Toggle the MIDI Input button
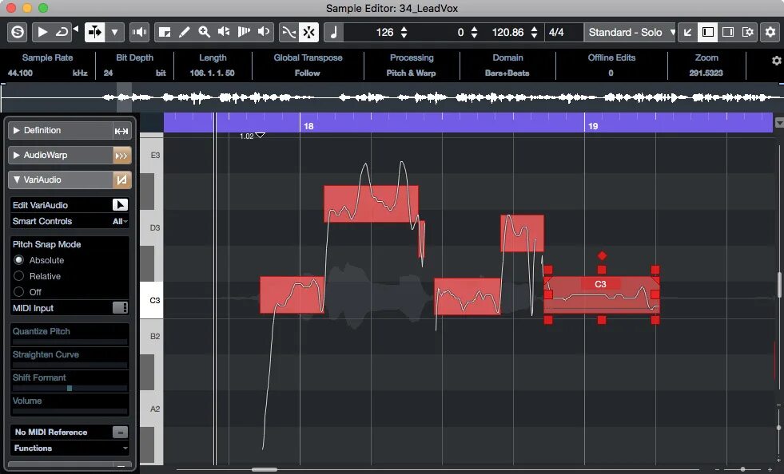 pyautogui.click(x=120, y=308)
